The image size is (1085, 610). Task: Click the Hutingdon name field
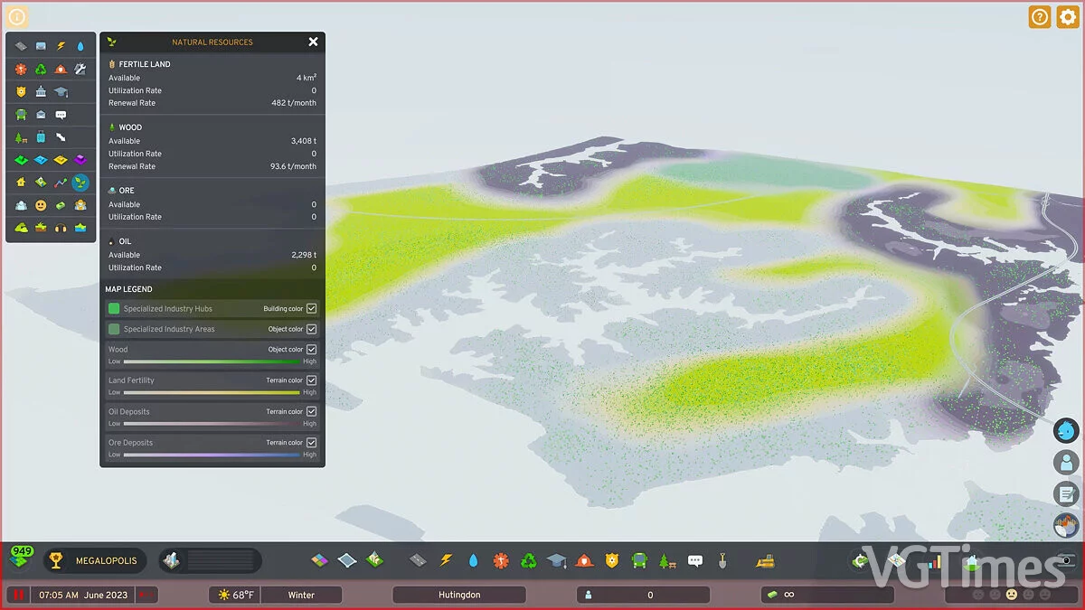(x=458, y=595)
